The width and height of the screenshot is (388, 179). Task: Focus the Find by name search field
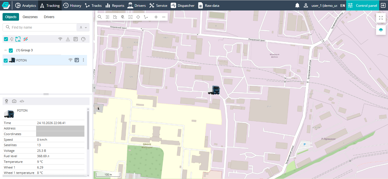point(40,27)
